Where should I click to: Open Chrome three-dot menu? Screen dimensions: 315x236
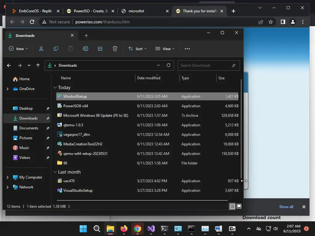303,22
